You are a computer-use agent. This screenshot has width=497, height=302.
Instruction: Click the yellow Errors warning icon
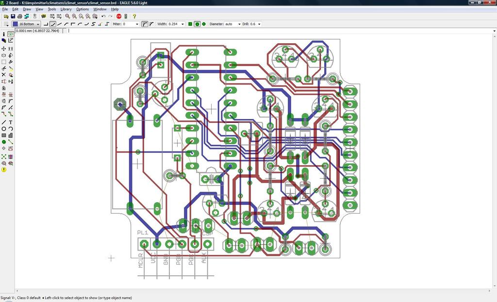pos(4,169)
